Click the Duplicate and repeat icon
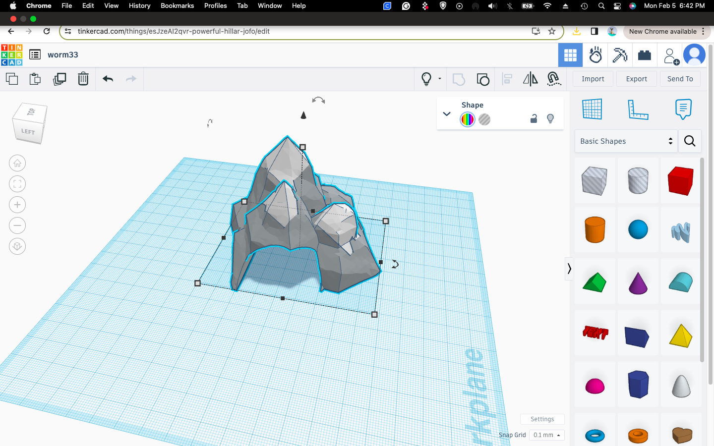 coord(59,79)
